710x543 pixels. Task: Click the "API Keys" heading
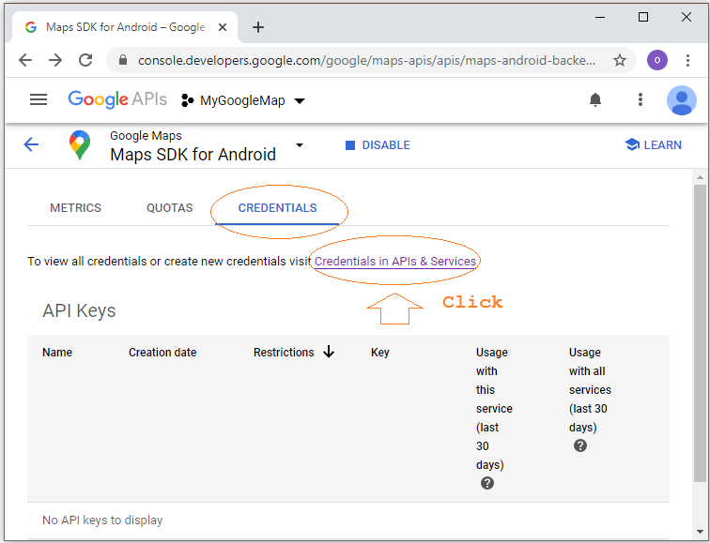tap(79, 311)
